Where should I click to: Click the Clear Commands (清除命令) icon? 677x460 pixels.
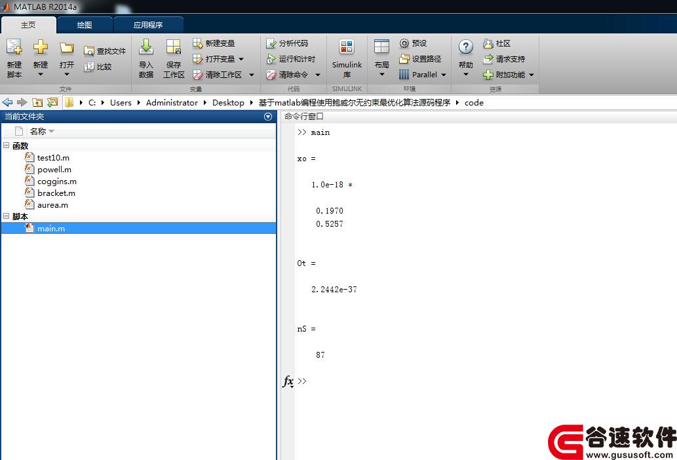point(271,75)
